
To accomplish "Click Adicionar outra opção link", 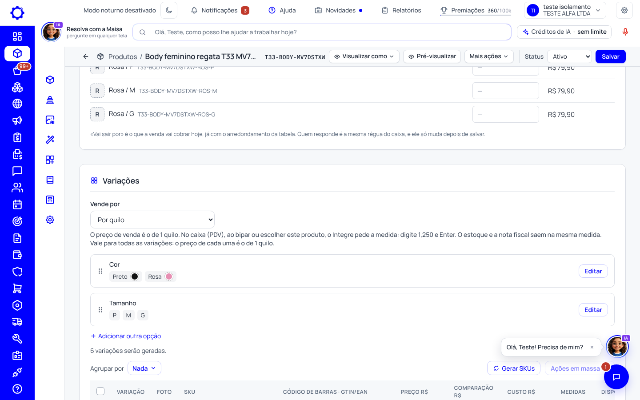I will 126,336.
